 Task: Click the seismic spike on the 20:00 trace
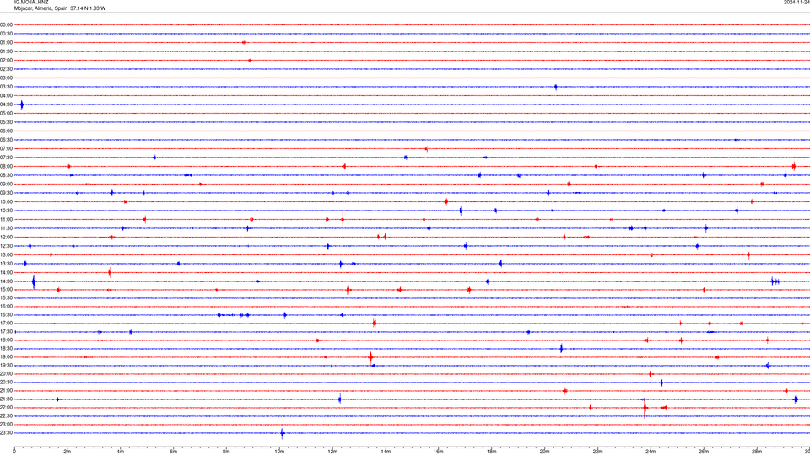pyautogui.click(x=651, y=374)
